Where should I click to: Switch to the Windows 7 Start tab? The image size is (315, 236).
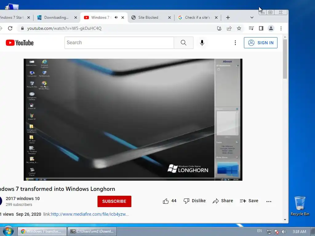pos(12,18)
